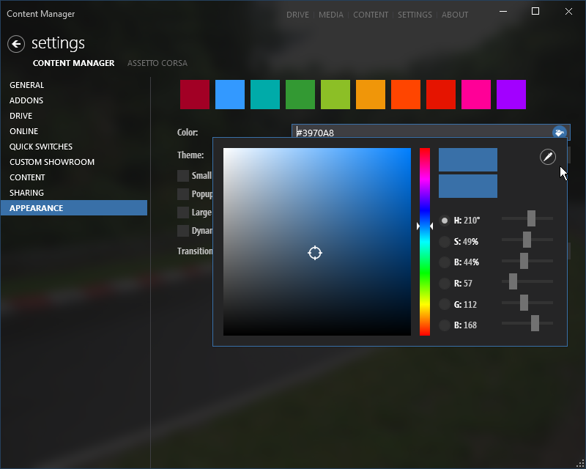586x469 pixels.
Task: Pick a shade in the color gradient area
Action: 315,252
